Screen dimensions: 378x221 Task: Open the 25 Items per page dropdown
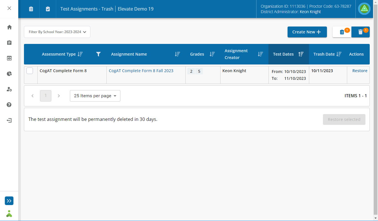click(x=95, y=96)
